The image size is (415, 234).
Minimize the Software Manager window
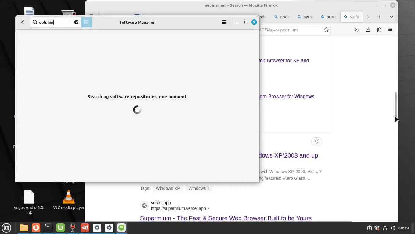coord(237,22)
